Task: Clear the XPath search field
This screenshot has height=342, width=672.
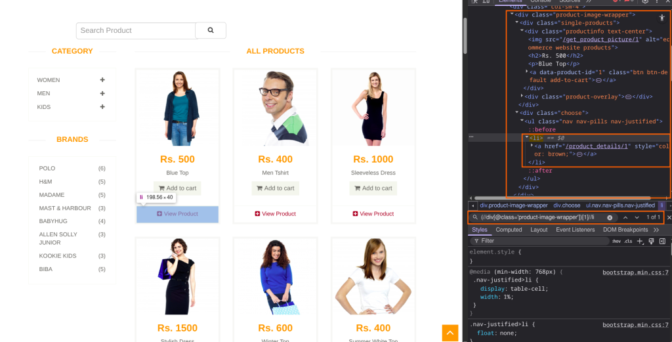Action: tap(610, 217)
